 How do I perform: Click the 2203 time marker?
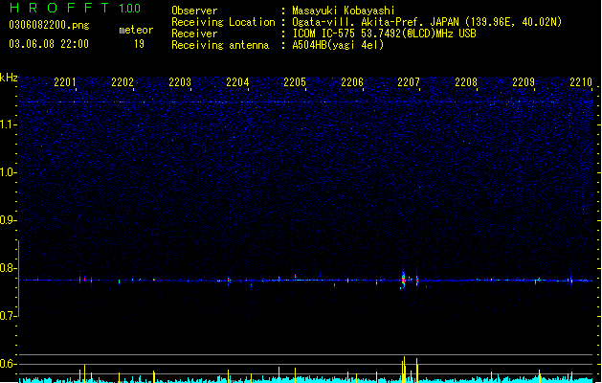[x=180, y=82]
